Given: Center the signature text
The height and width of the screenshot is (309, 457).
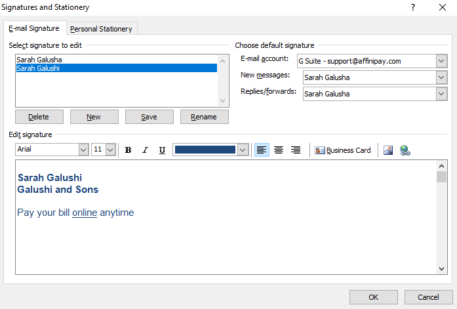Looking at the screenshot, I should (x=279, y=150).
